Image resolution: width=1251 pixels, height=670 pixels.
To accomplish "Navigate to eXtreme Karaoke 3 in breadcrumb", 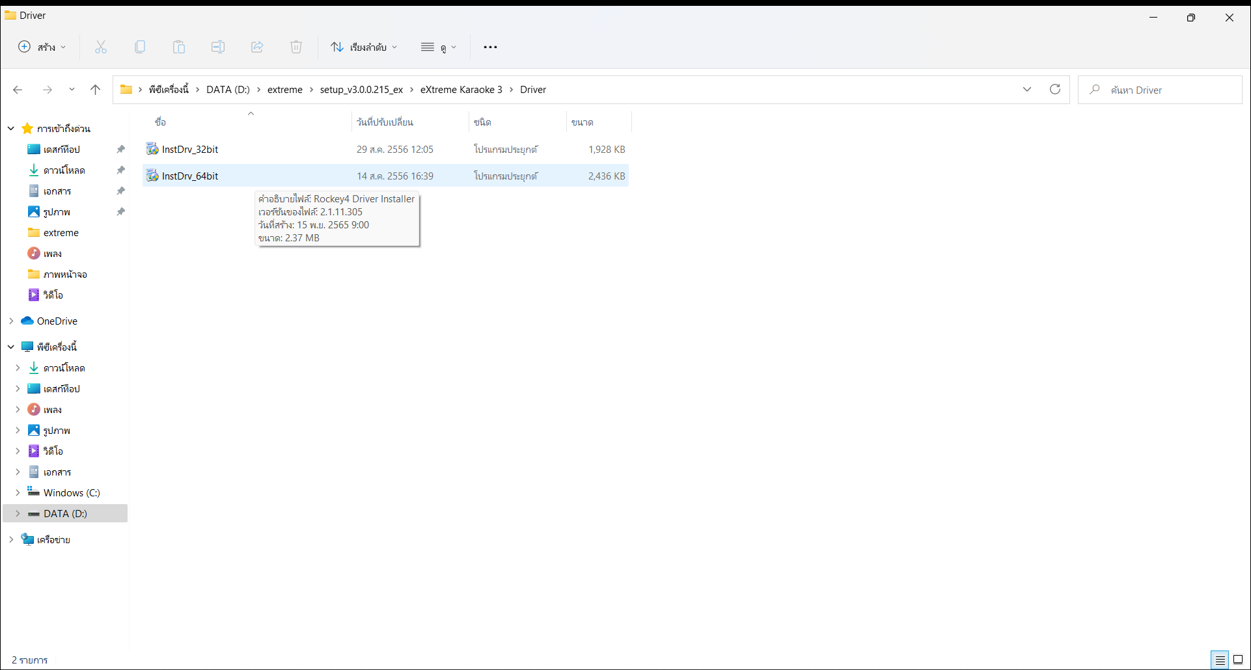I will coord(461,89).
